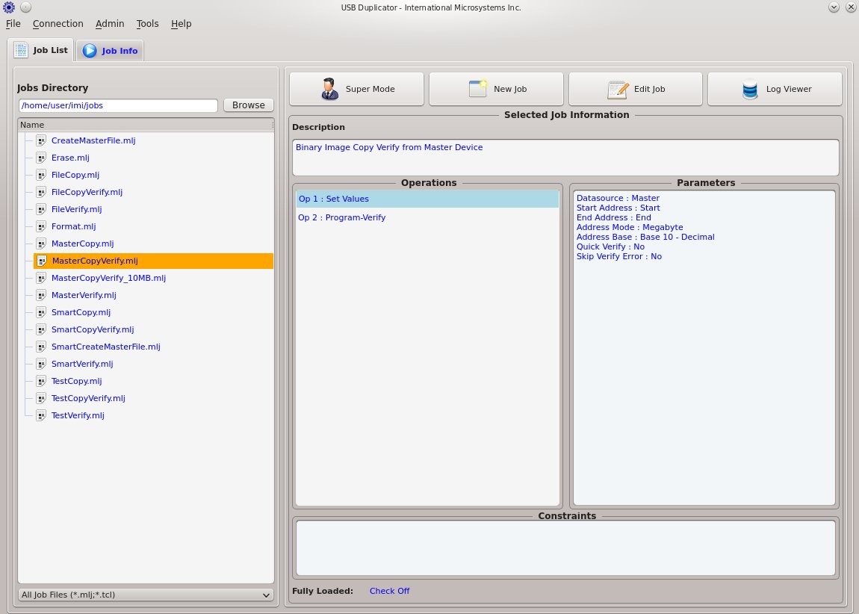Screen dimensions: 859x614
Task: Click the file icon beside MasterCopyVerify_10MB.mlj
Action: tap(41, 278)
